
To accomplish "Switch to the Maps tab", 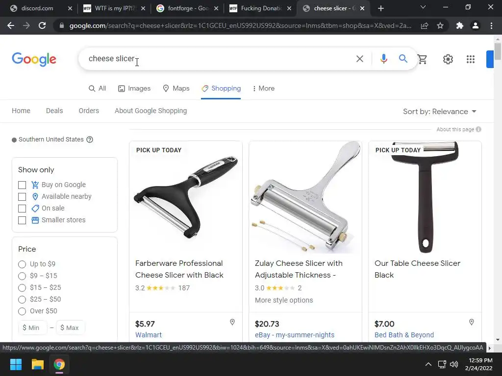I will 176,88.
